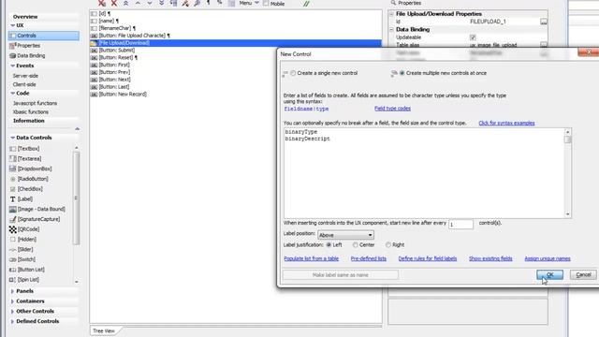599x337 pixels.
Task: Open the Field type codes link
Action: pyautogui.click(x=392, y=109)
